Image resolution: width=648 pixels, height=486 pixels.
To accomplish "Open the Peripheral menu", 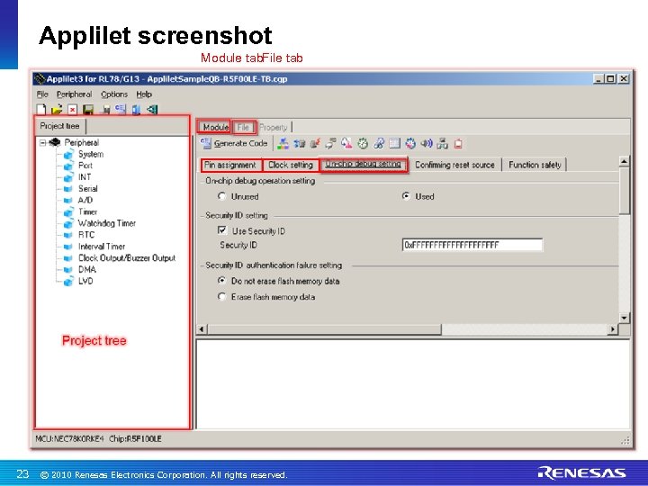I will click(74, 94).
